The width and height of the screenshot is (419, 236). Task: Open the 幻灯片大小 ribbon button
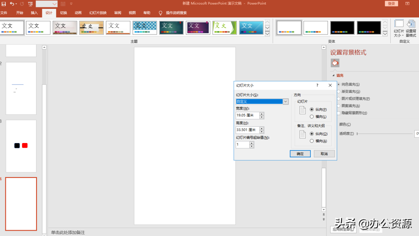[x=399, y=28]
